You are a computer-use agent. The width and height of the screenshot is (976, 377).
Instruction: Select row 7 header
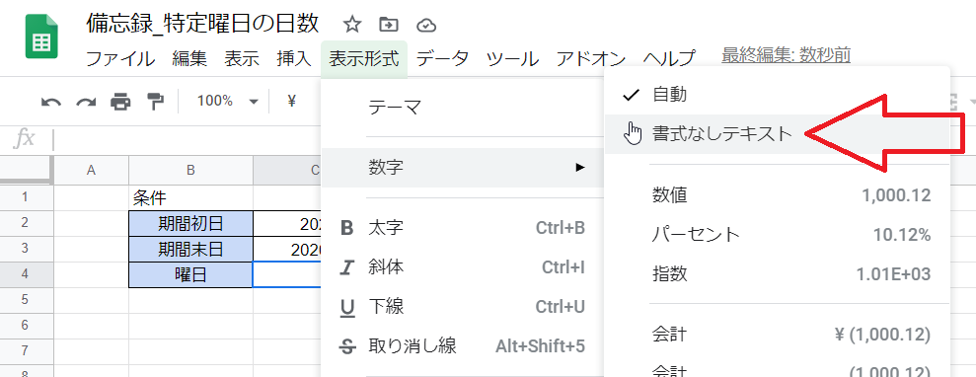pyautogui.click(x=26, y=351)
